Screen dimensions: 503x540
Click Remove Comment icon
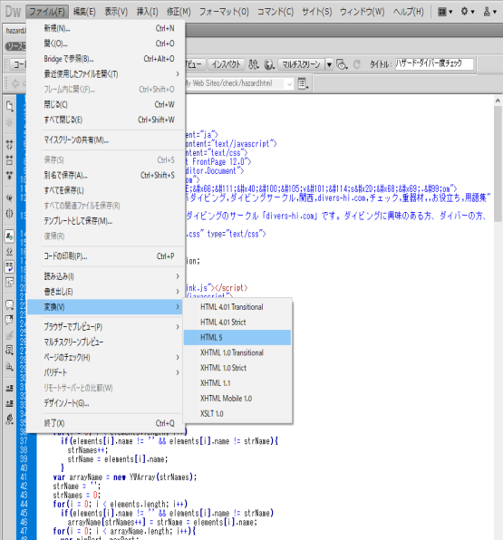[10, 320]
